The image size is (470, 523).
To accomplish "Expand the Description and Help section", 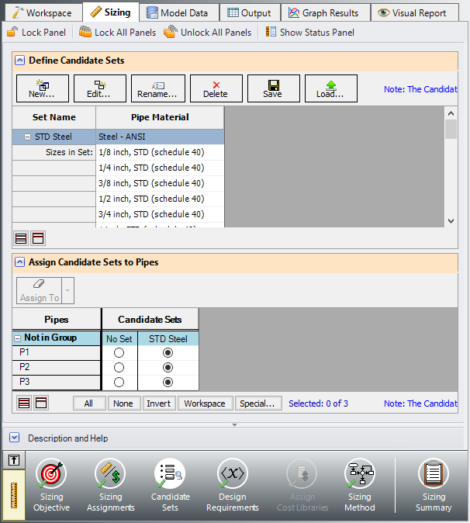I will tap(14, 438).
